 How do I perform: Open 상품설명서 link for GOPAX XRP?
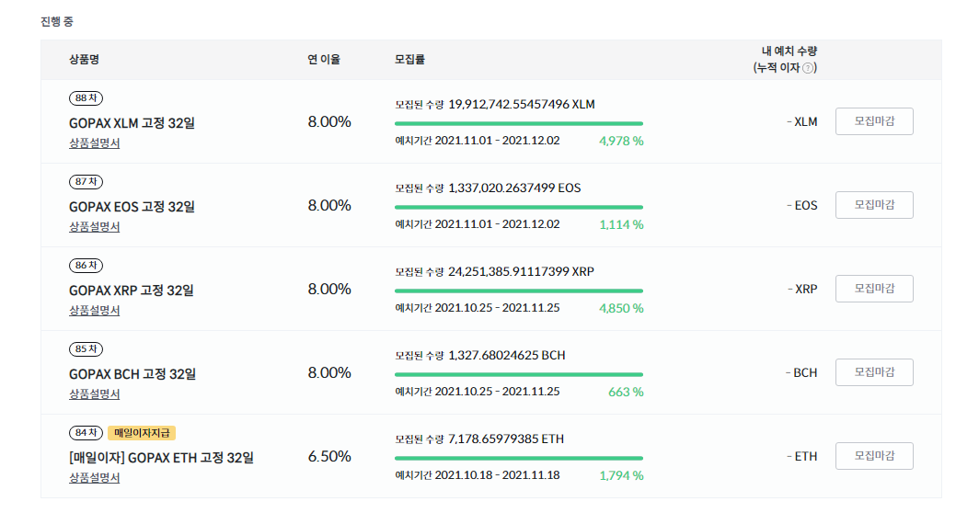pos(94,310)
